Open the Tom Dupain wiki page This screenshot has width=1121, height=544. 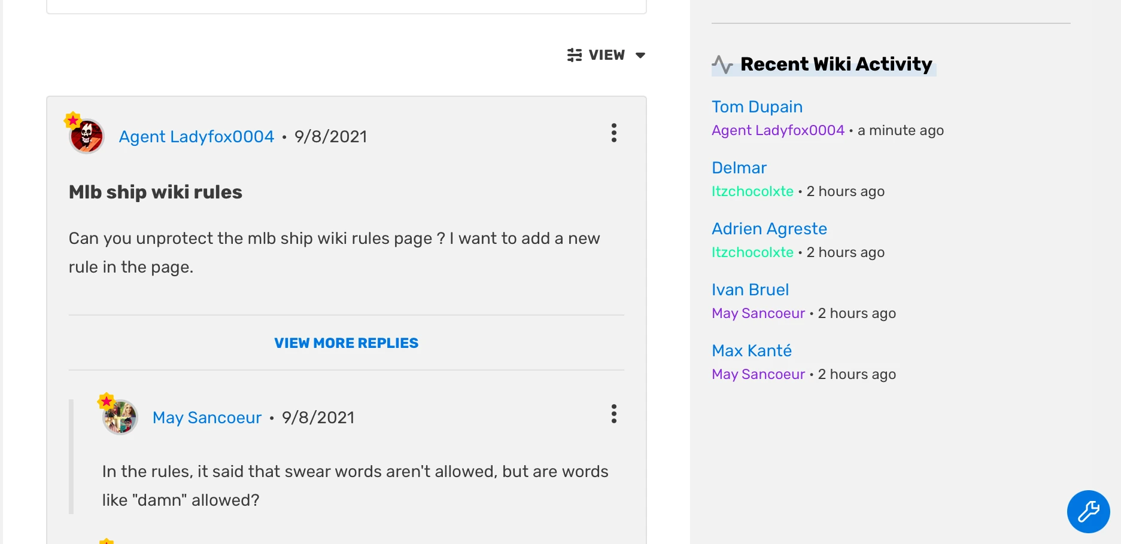[757, 107]
